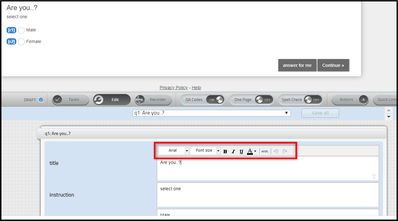Viewport: 398px width, 221px height.
Task: Open the Arial font family dropdown
Action: (x=174, y=151)
